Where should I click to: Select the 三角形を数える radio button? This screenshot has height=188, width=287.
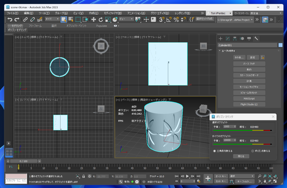pos(215,151)
